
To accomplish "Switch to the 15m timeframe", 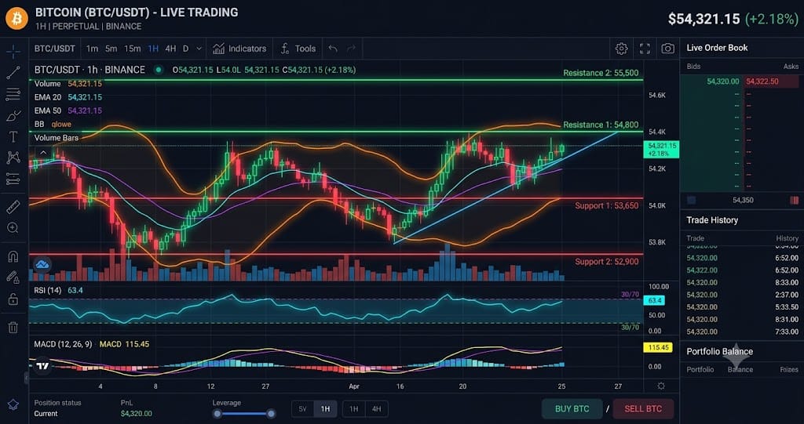I will coord(132,49).
